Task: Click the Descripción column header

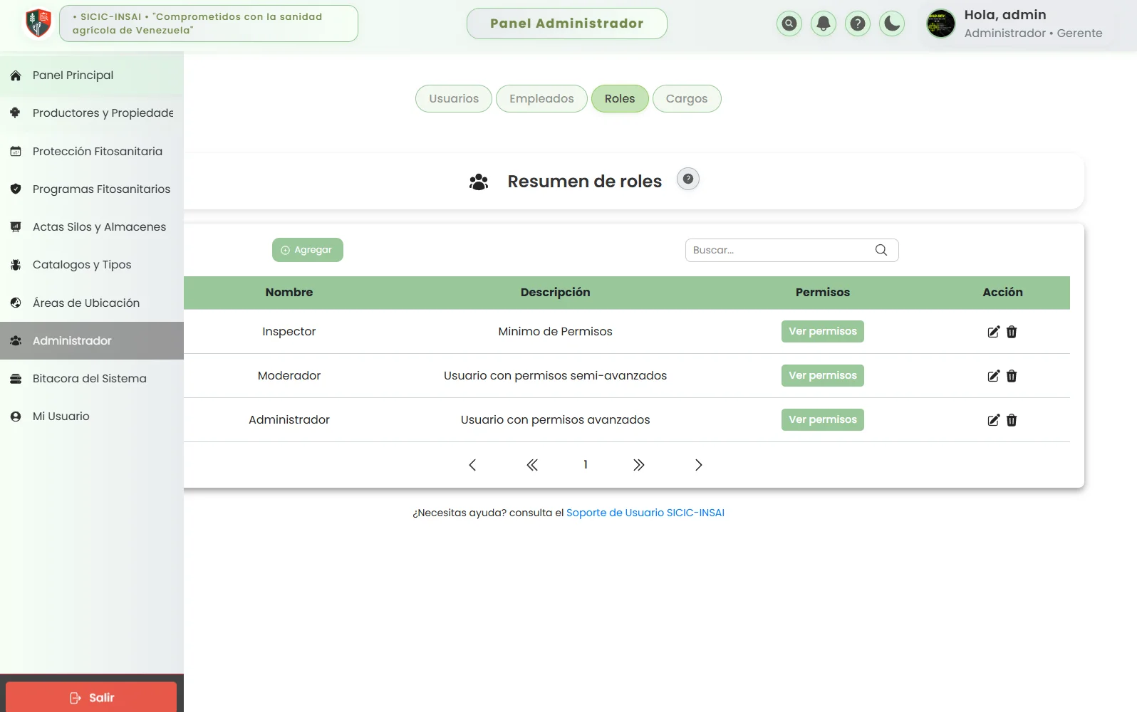Action: point(556,292)
